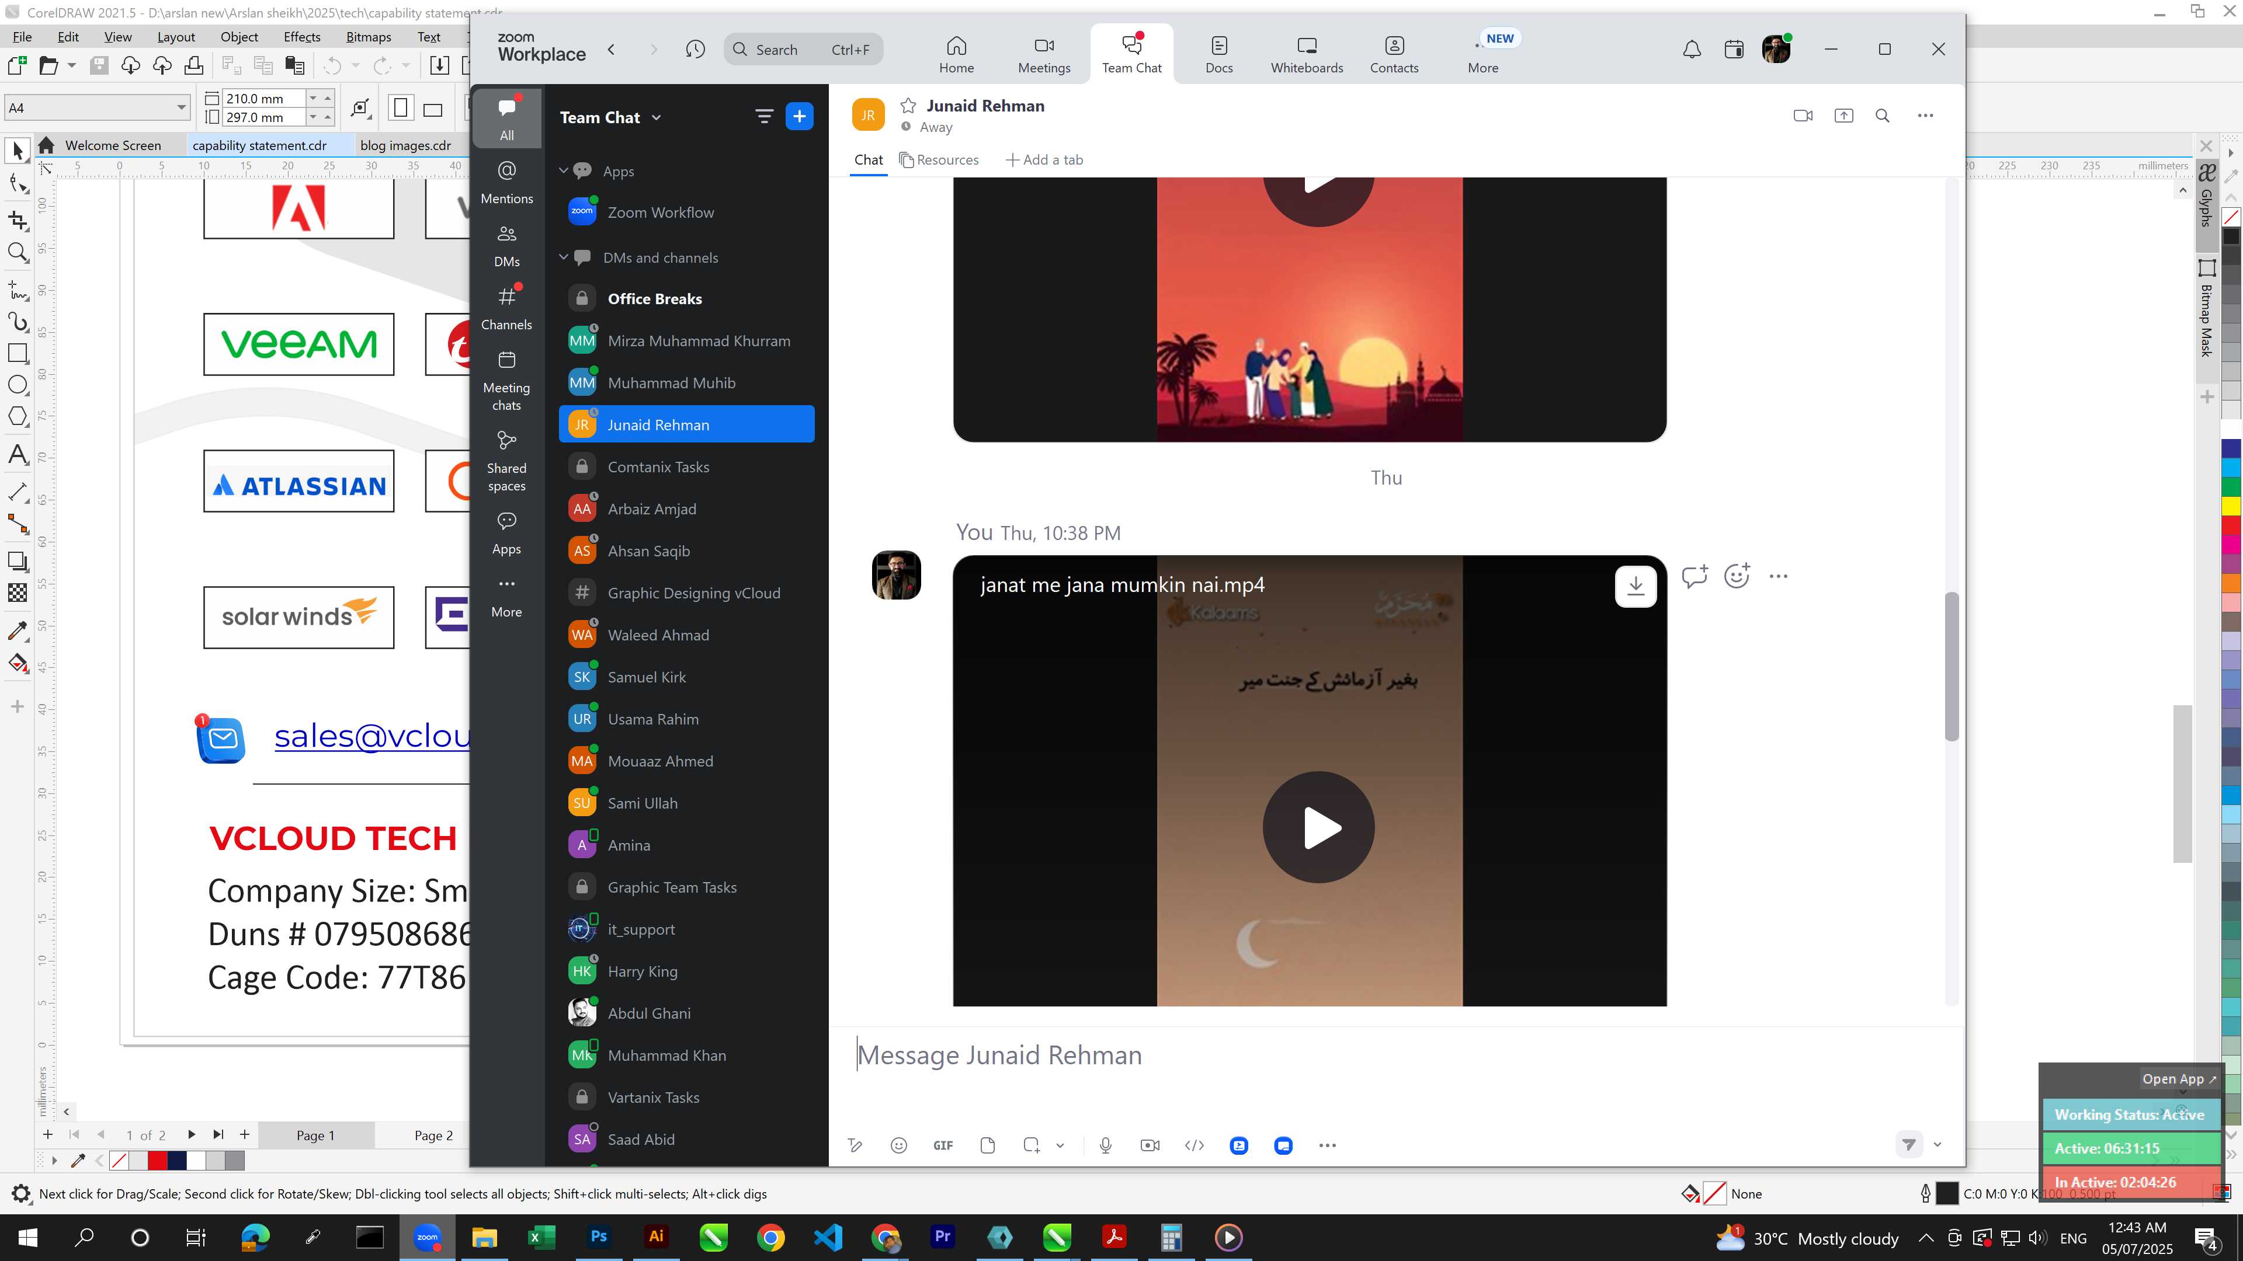Open the emoji picker in message toolbar

click(x=898, y=1145)
